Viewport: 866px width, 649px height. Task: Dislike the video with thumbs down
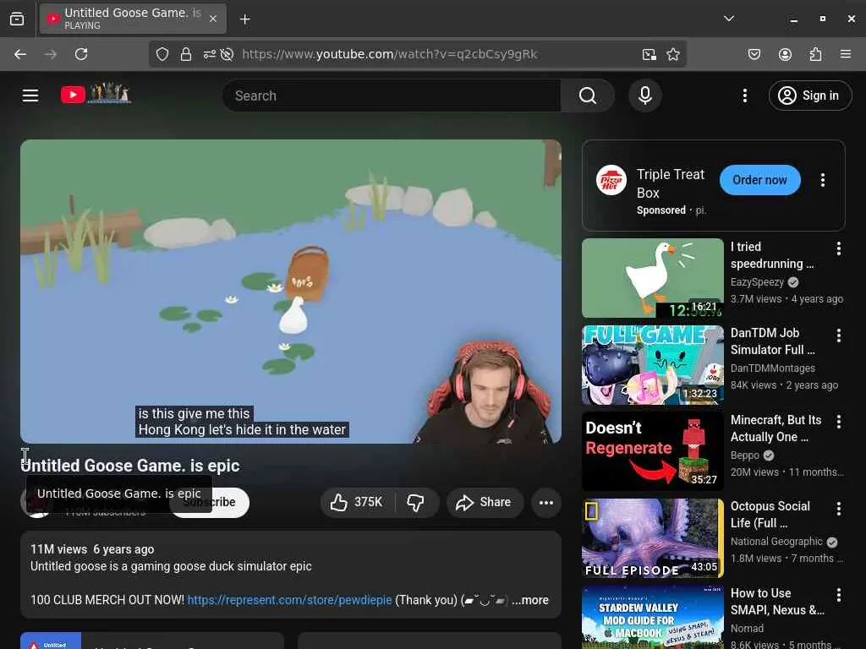pyautogui.click(x=416, y=502)
